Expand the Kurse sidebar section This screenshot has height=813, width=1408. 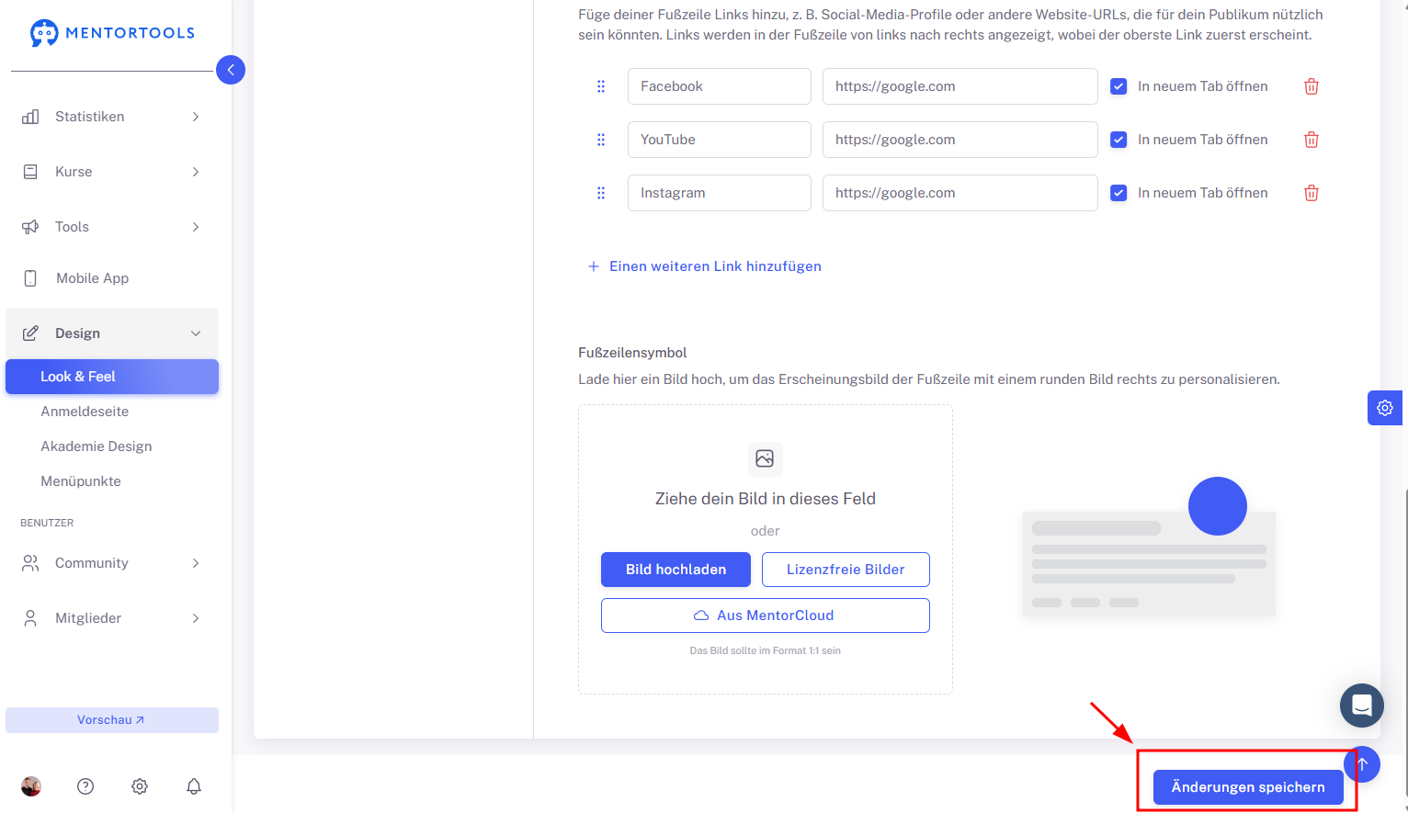click(112, 172)
